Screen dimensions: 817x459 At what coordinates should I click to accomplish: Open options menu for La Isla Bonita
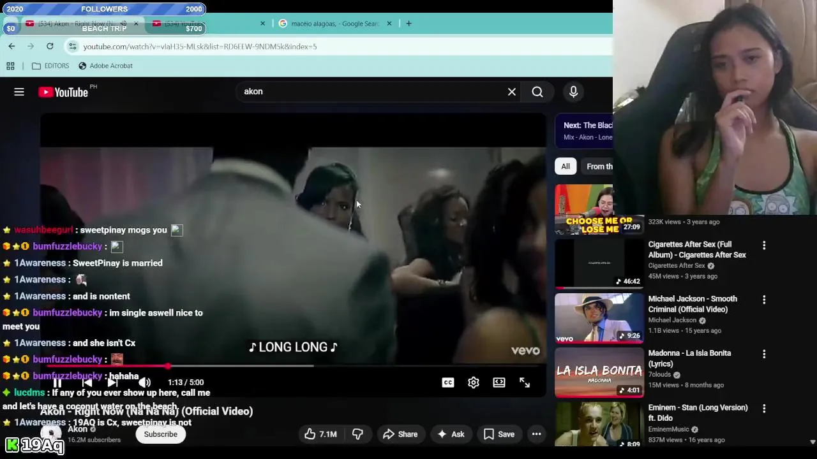coord(764,354)
